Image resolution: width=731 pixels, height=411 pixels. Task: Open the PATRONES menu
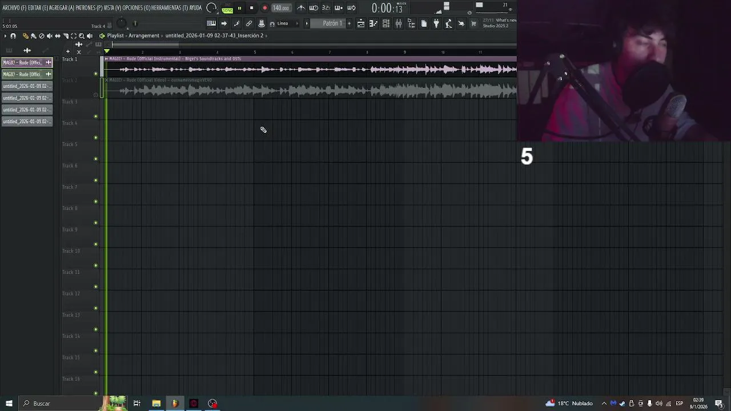[x=88, y=8]
